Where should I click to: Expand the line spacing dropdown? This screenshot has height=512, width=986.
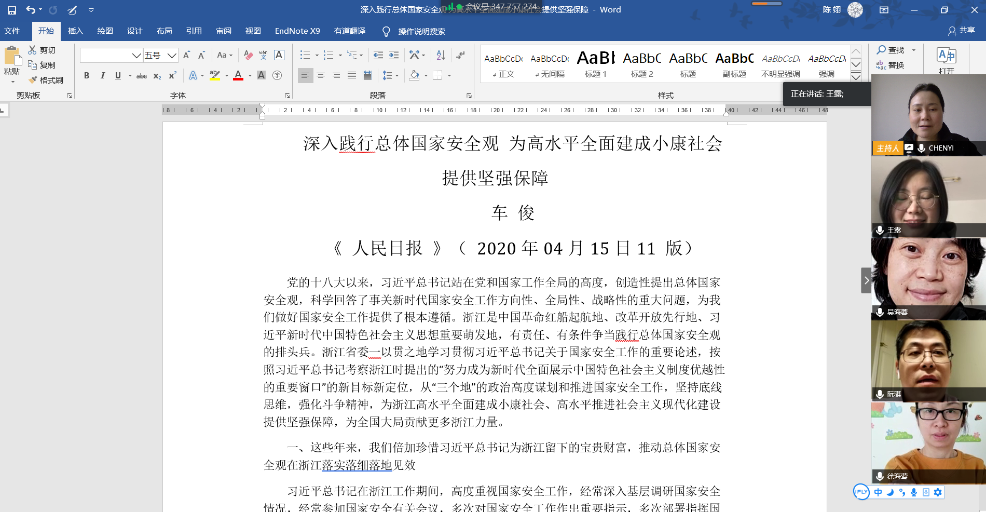[397, 76]
